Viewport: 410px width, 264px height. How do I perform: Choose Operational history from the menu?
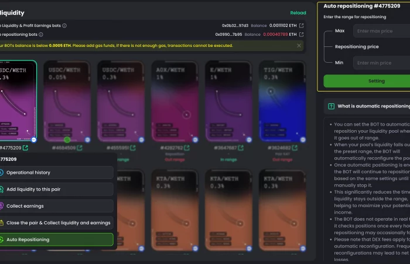coord(56,172)
